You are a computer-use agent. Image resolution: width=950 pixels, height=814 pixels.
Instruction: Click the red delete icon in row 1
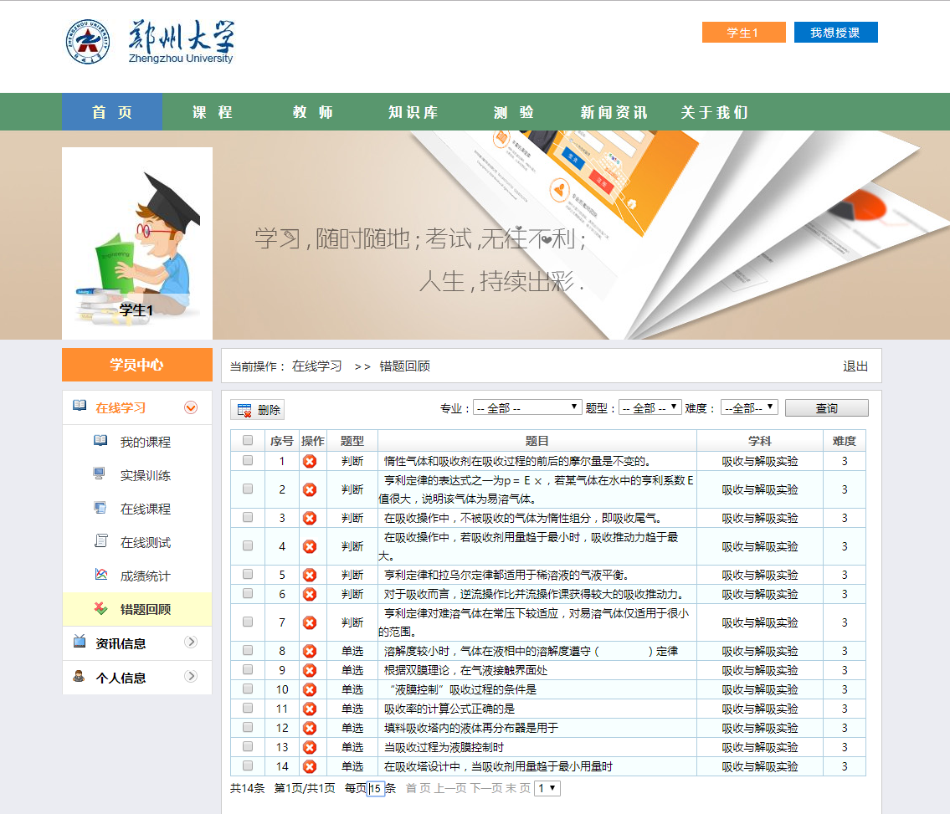coord(310,461)
